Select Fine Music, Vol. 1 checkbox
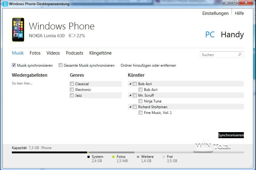 click(140, 113)
